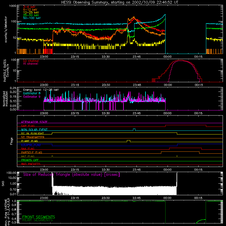Image resolution: width=226 pixels, height=226 pixels.
Task: Click the 0.25 value on the modulation axis
Action: (x=13, y=88)
